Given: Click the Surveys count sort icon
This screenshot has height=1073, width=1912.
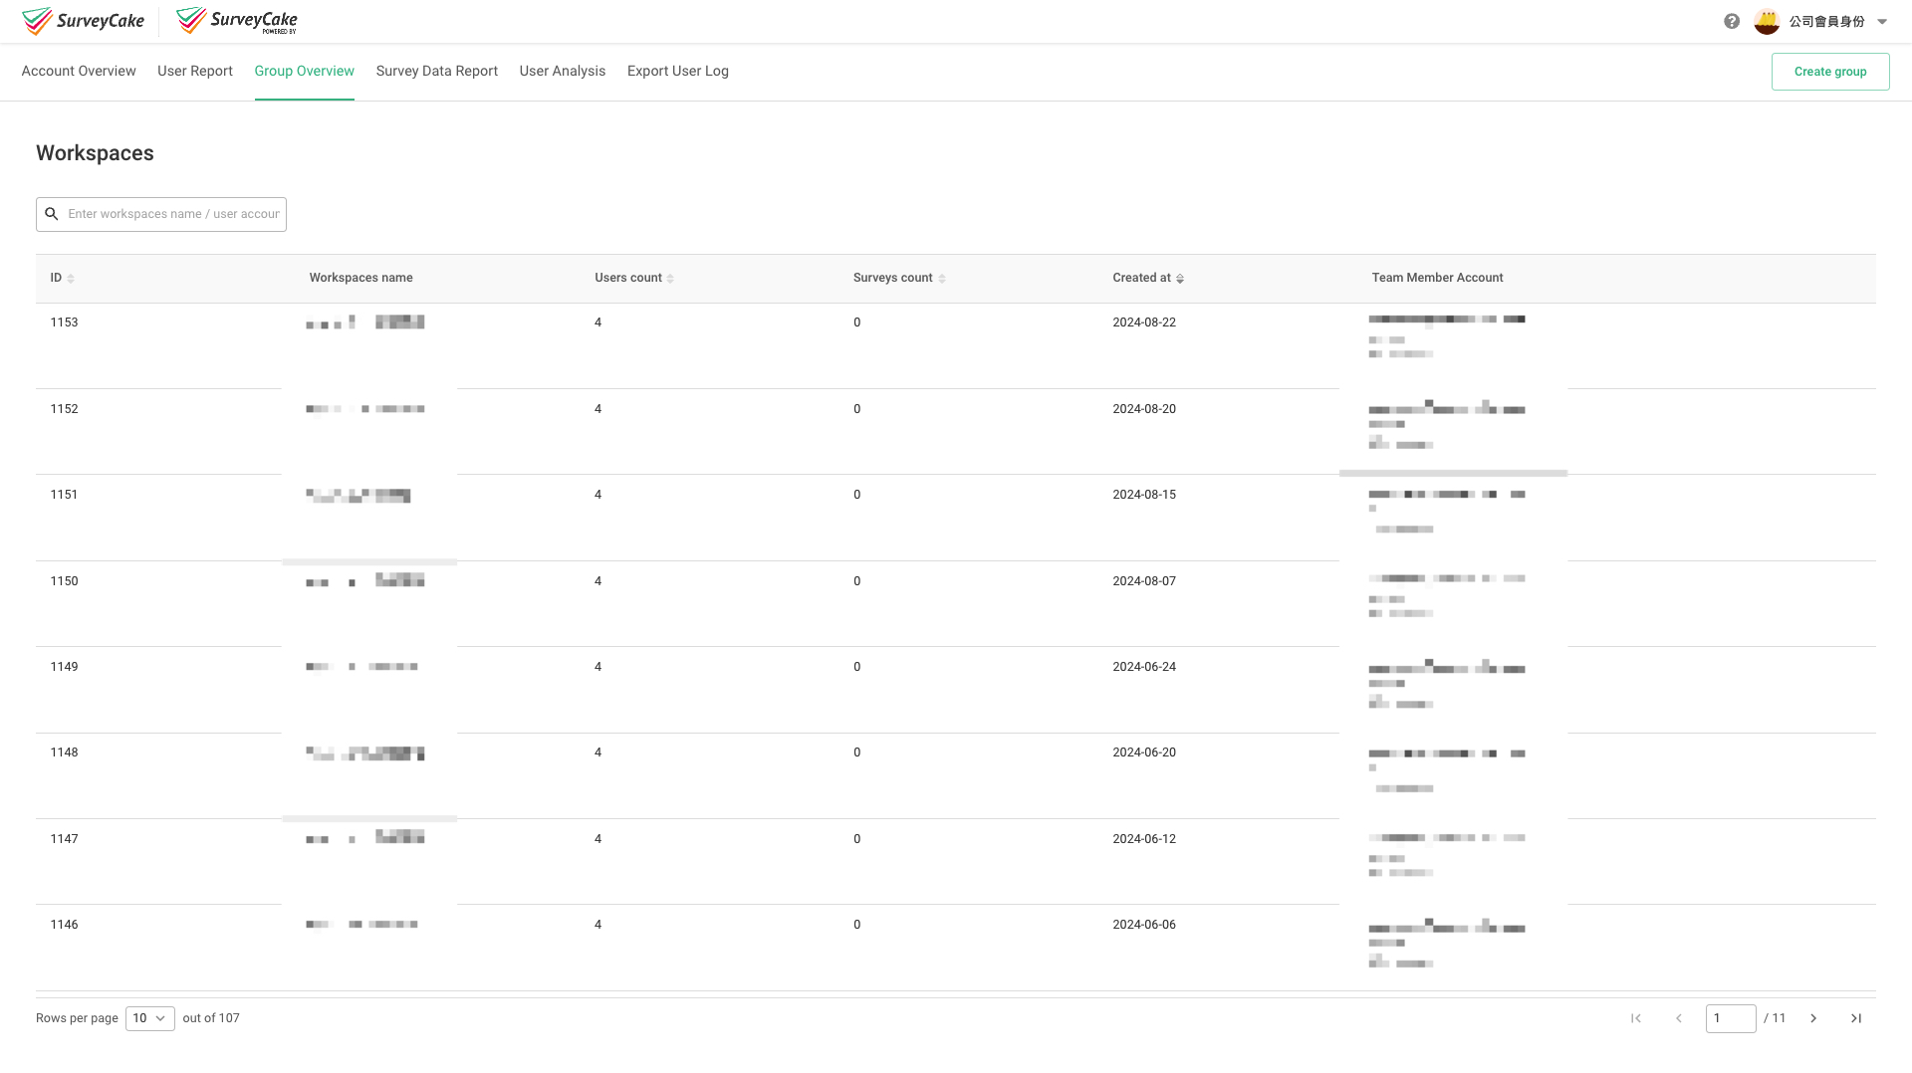Looking at the screenshot, I should [x=943, y=278].
